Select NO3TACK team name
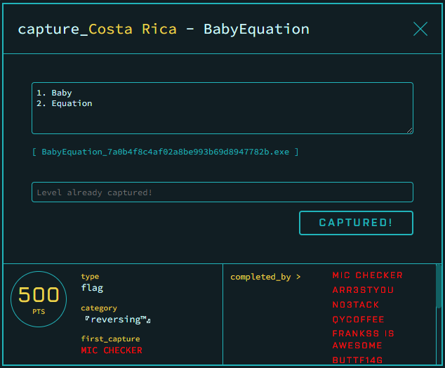Screen dimensions: 445x368 [x=356, y=305]
